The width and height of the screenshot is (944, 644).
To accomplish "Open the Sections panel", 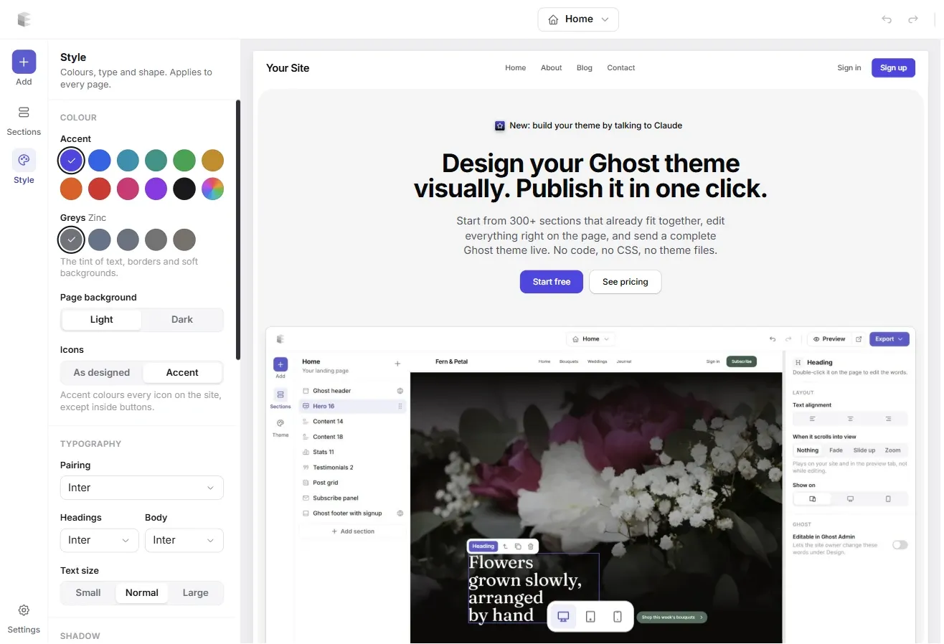I will (x=24, y=119).
